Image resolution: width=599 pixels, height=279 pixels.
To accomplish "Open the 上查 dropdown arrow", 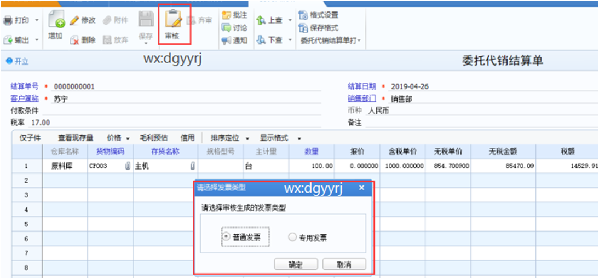I will pos(290,20).
